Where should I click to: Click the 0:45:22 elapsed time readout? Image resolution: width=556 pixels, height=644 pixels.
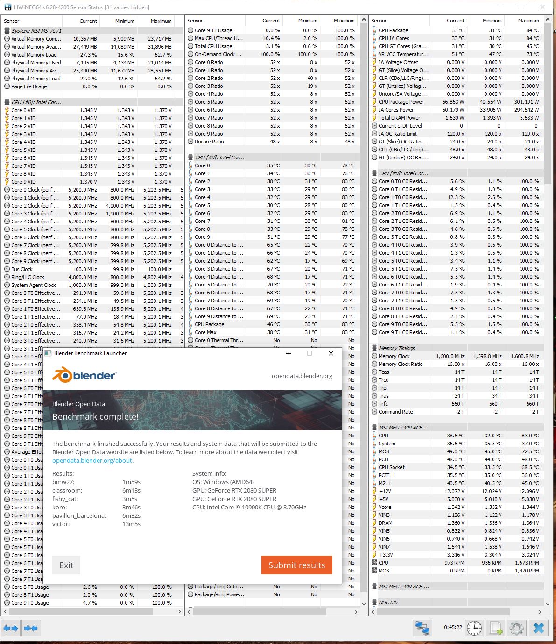pos(453,628)
